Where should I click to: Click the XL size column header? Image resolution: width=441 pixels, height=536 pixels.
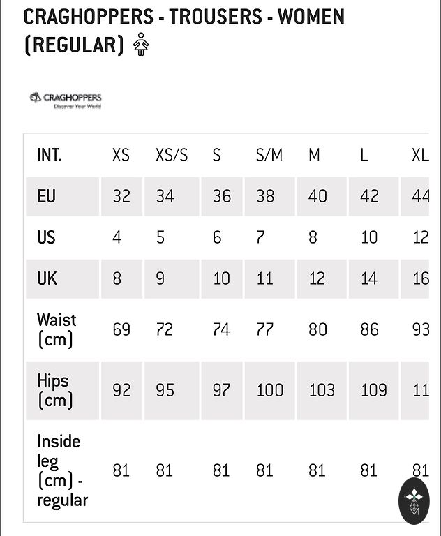pos(420,155)
